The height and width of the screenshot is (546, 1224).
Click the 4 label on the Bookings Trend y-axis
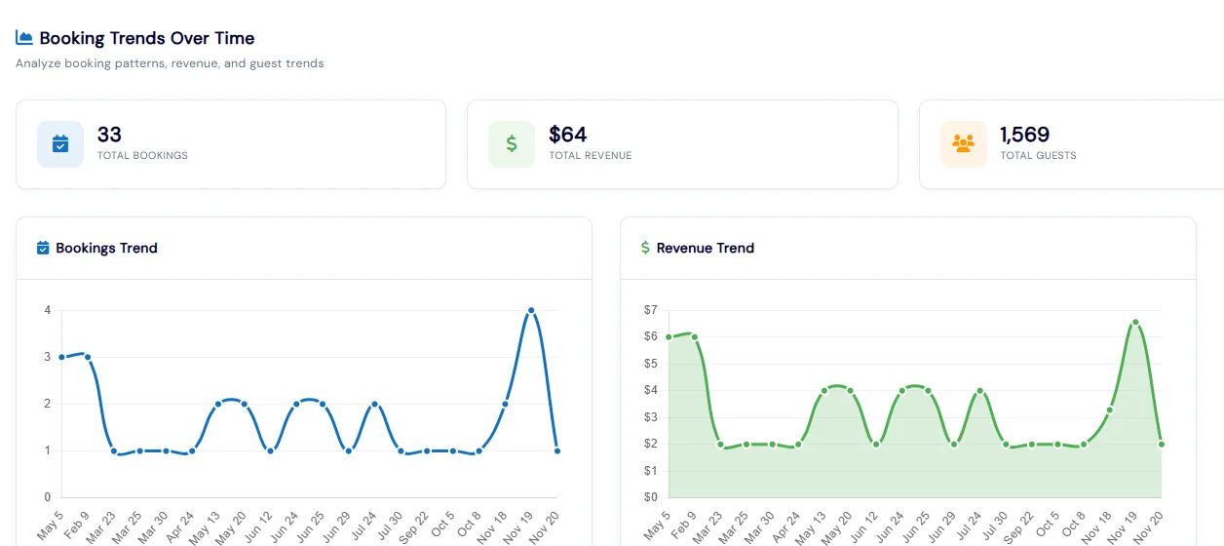[x=47, y=310]
